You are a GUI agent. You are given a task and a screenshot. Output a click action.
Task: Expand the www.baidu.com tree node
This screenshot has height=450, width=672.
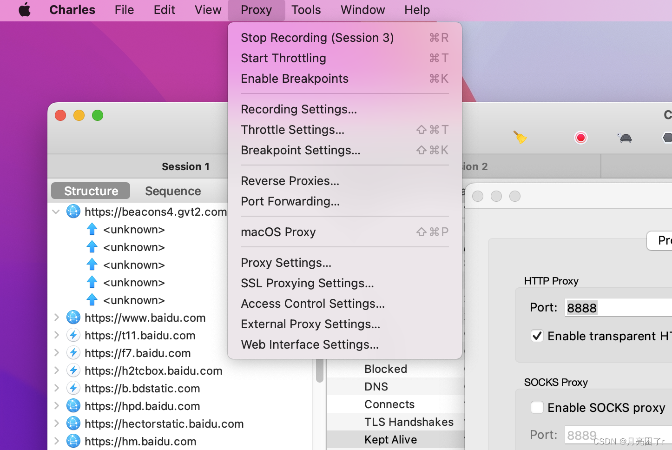56,318
